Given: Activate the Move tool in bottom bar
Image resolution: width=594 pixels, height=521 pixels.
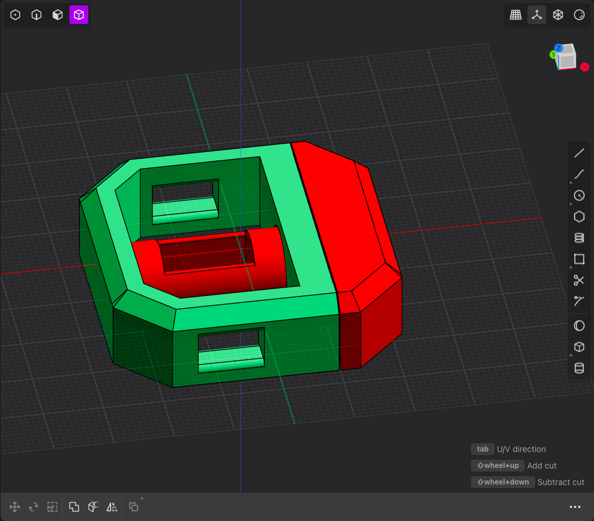Looking at the screenshot, I should coord(15,507).
